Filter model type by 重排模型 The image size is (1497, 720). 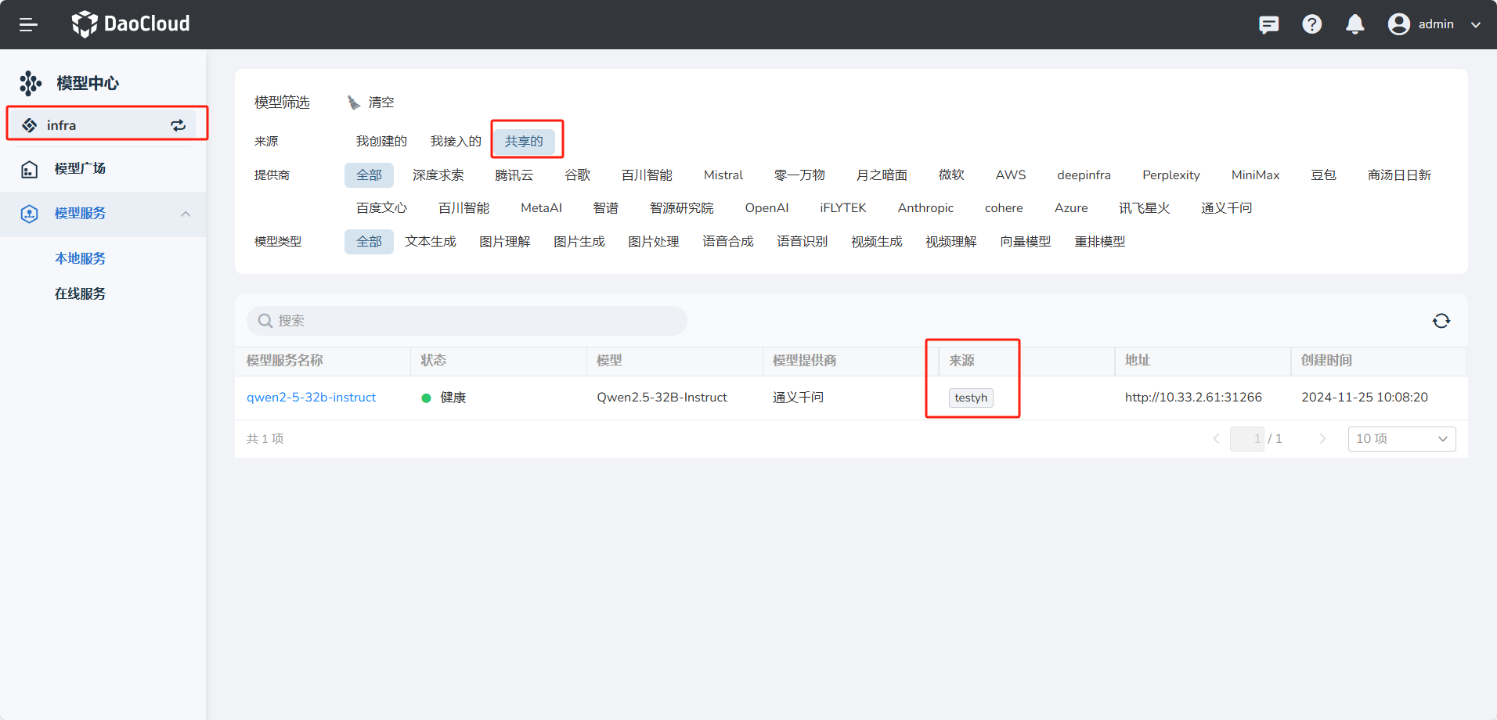click(x=1100, y=242)
